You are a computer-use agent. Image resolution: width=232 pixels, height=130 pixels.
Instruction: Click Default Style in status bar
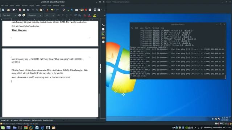click(37, 120)
